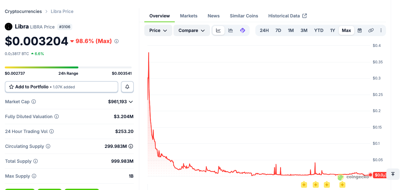Go to Cryptocurrencies breadcrumb link
This screenshot has width=406, height=190.
(x=23, y=11)
